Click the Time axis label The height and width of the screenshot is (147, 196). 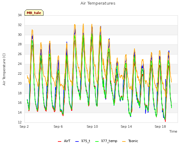(x=173, y=131)
